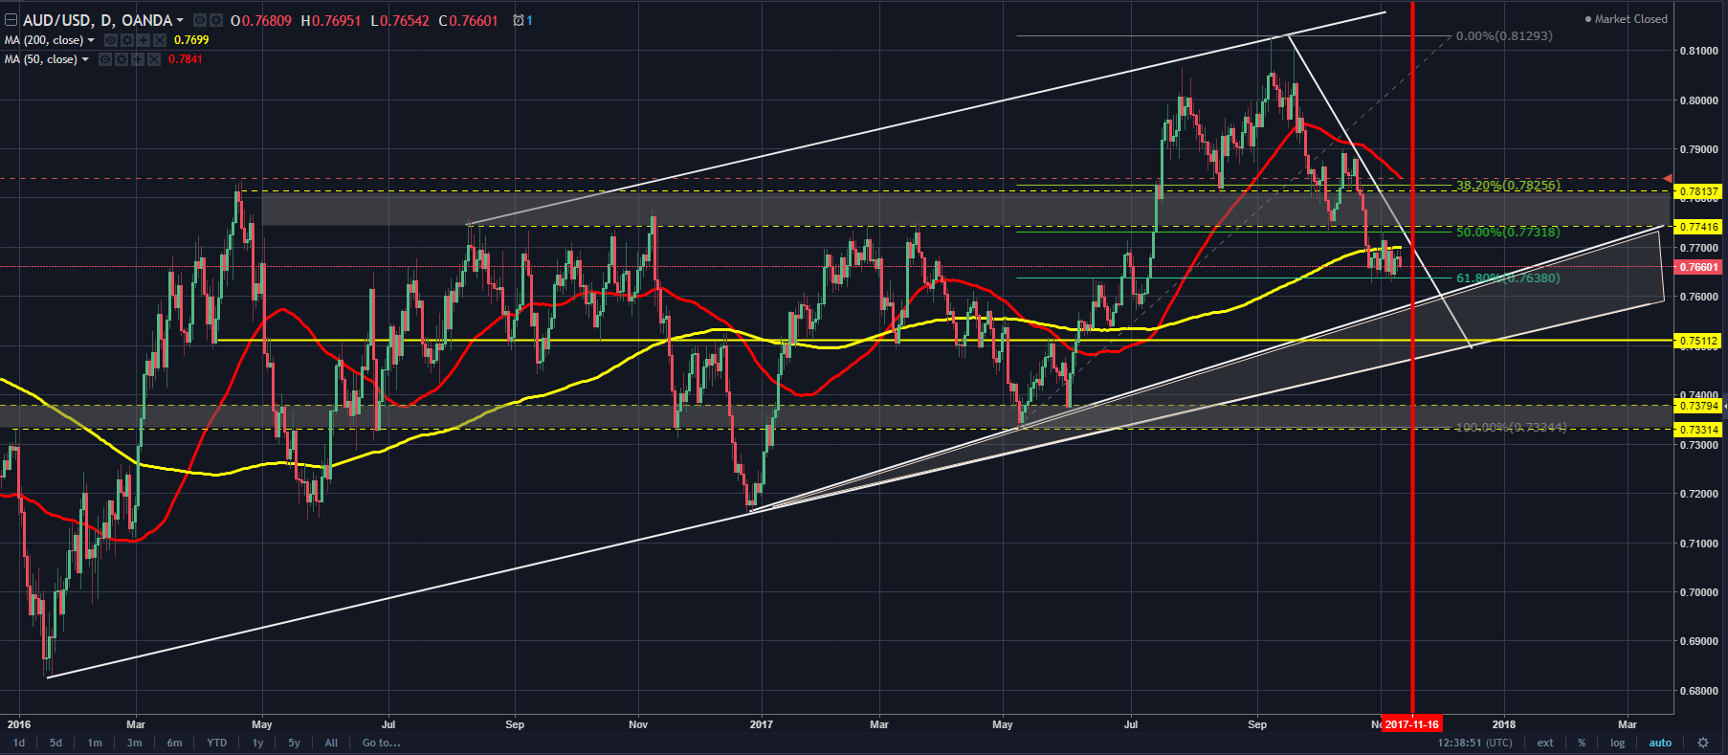Click the 0.78137 price axis label
Viewport: 1728px width, 755px height.
(x=1699, y=191)
